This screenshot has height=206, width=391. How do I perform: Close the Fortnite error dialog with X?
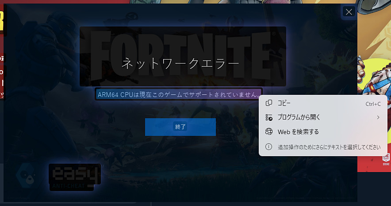coord(349,12)
